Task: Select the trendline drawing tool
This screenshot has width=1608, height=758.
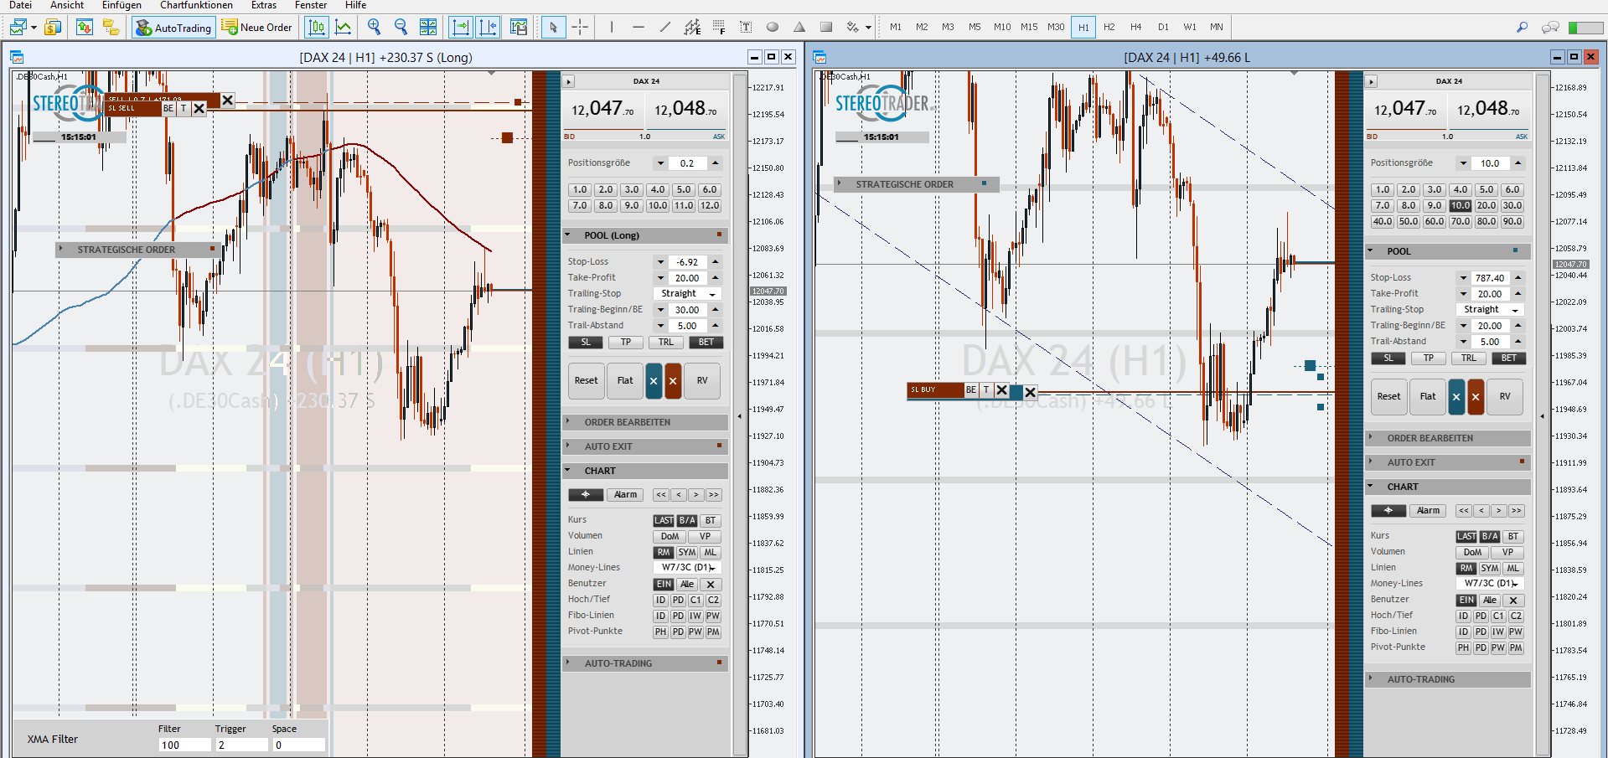Action: (x=664, y=27)
